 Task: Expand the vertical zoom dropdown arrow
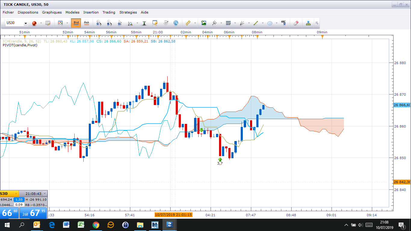[x=137, y=23]
